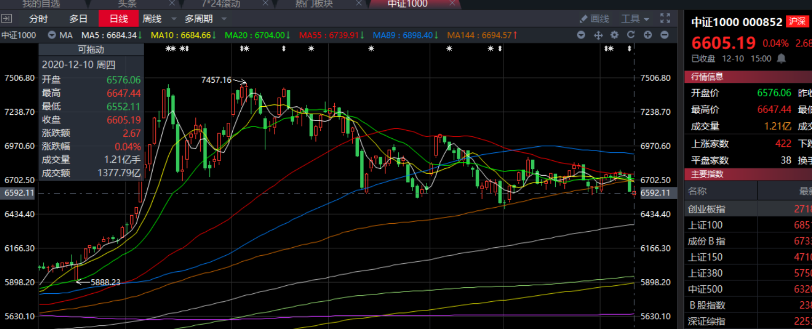
Task: Open the 工具 tools dropdown
Action: coord(635,19)
